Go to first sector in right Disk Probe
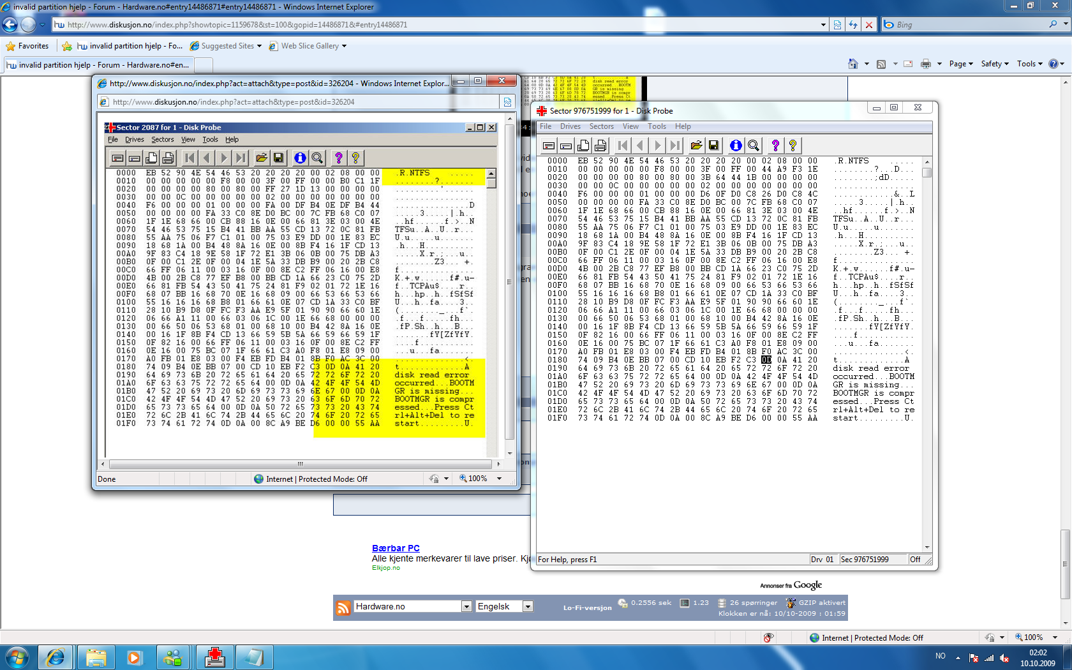 623,145
